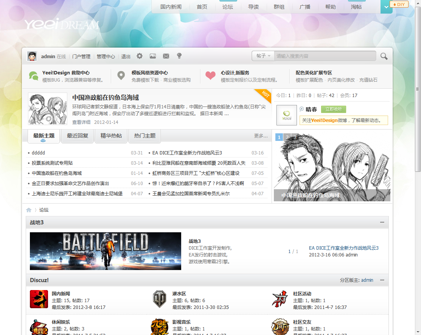This screenshot has width=421, height=335.
Task: Switch to the 最近回复 tab
Action: pyautogui.click(x=78, y=136)
